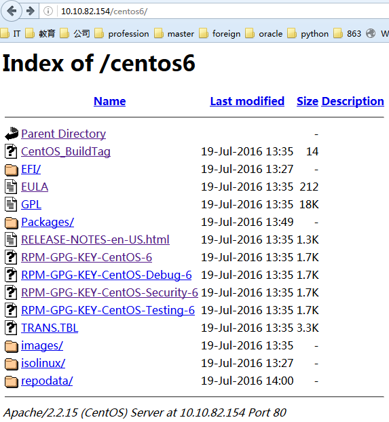The image size is (389, 422).
Task: Click the Apache/2.2.15 server footer text
Action: pos(145,413)
